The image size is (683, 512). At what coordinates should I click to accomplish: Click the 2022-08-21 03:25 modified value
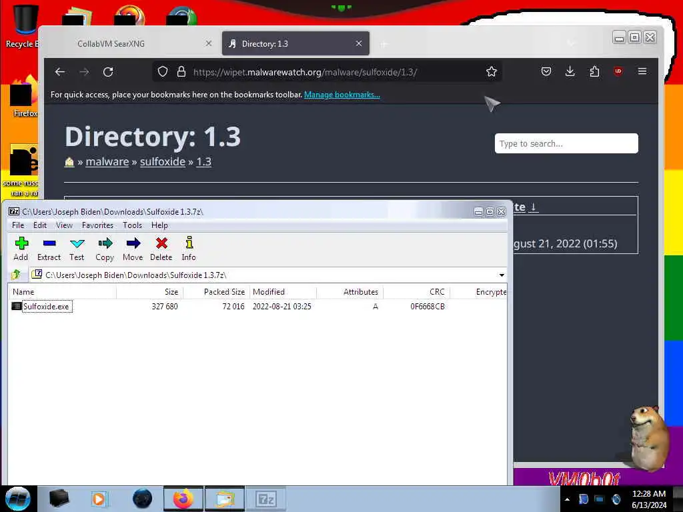282,307
